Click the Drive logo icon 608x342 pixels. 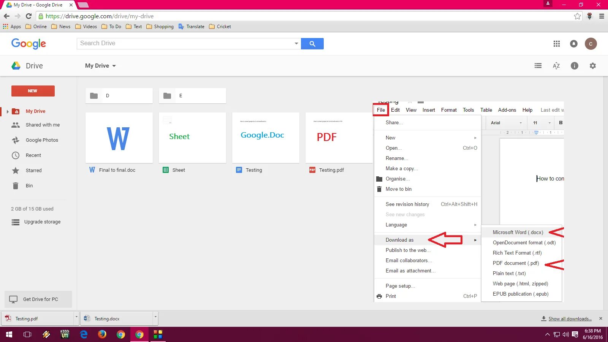pos(16,66)
